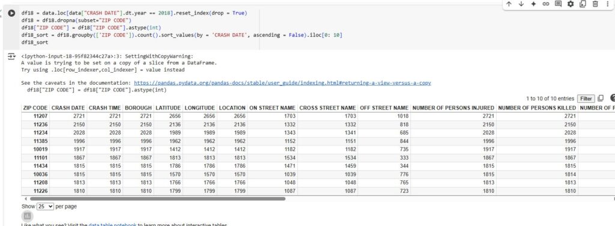The width and height of the screenshot is (615, 226).
Task: Open more cell actions menu
Action: point(607,4)
